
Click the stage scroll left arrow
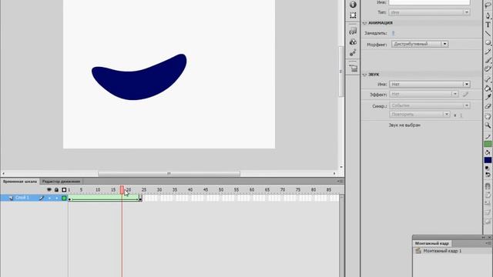pos(3,174)
